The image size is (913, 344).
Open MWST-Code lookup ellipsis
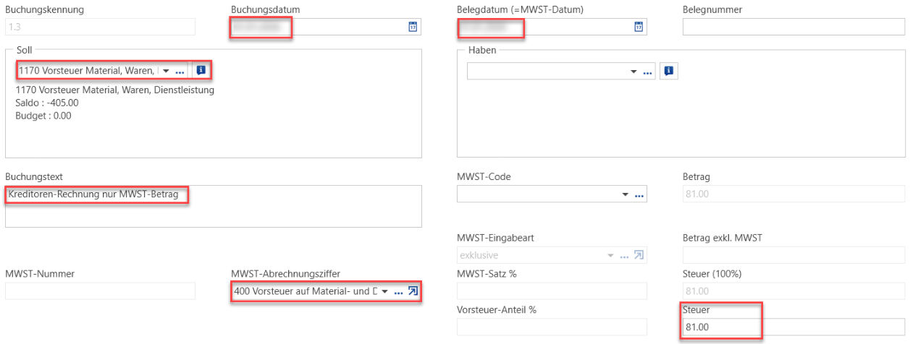(x=639, y=195)
